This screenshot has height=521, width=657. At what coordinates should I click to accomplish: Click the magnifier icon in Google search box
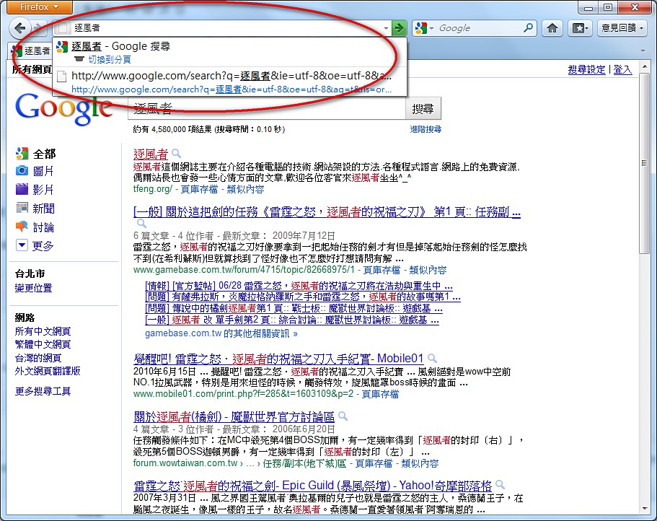(529, 27)
